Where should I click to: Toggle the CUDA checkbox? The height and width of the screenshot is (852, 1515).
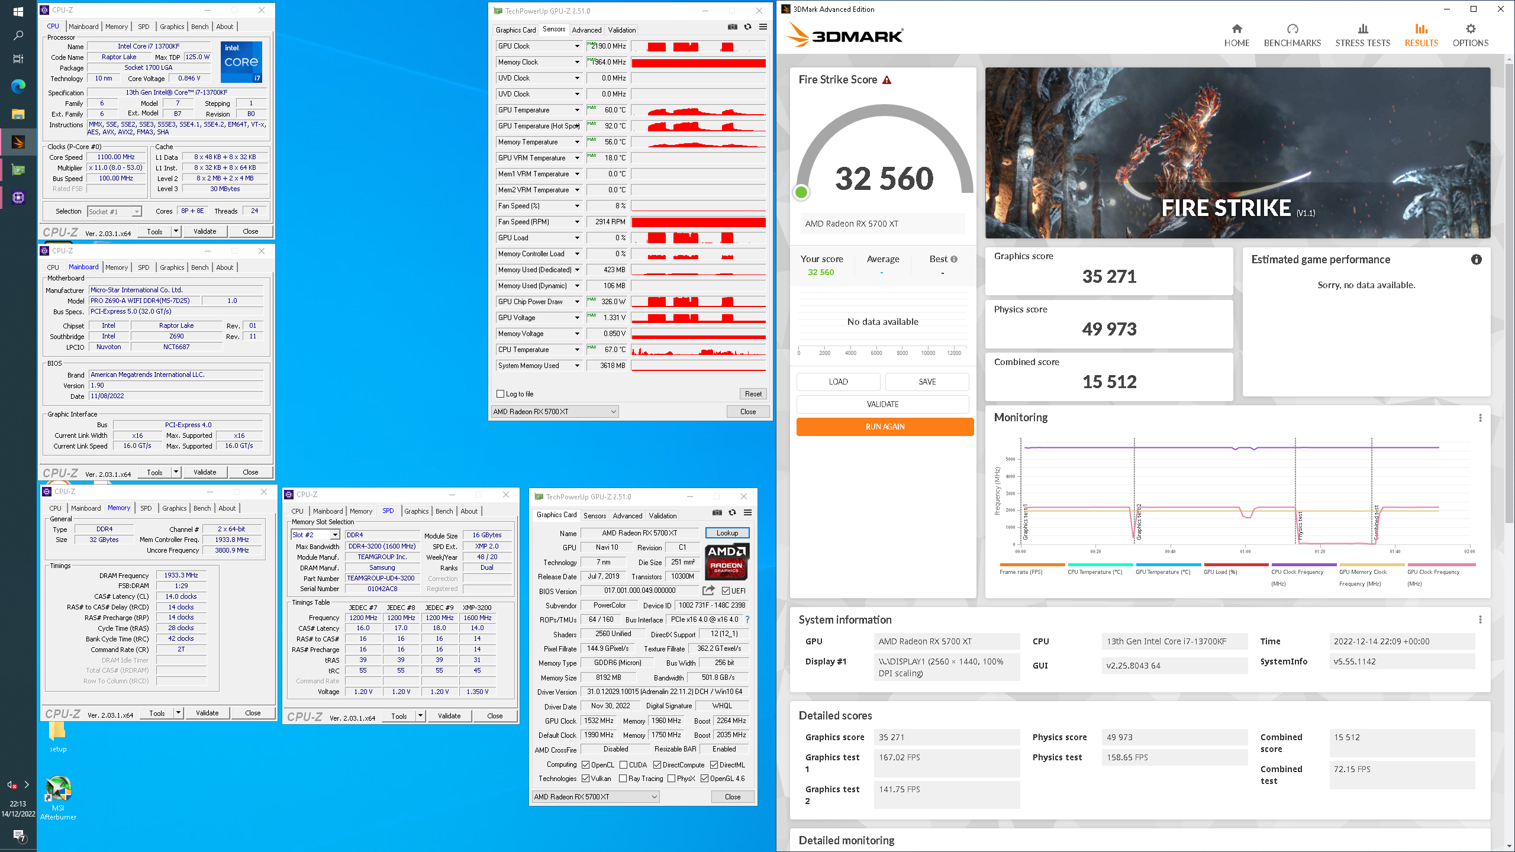pyautogui.click(x=623, y=764)
